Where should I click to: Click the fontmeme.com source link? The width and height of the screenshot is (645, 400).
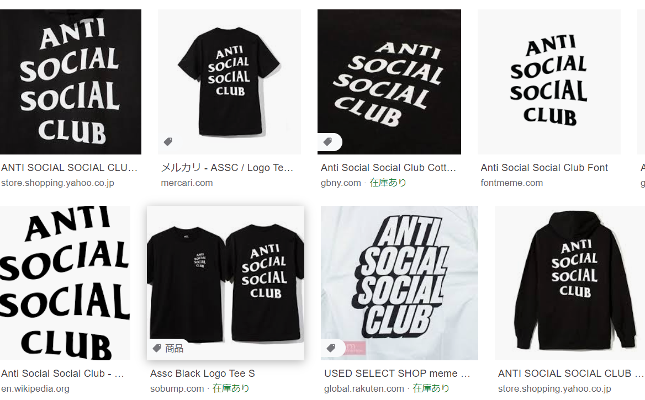tap(512, 183)
